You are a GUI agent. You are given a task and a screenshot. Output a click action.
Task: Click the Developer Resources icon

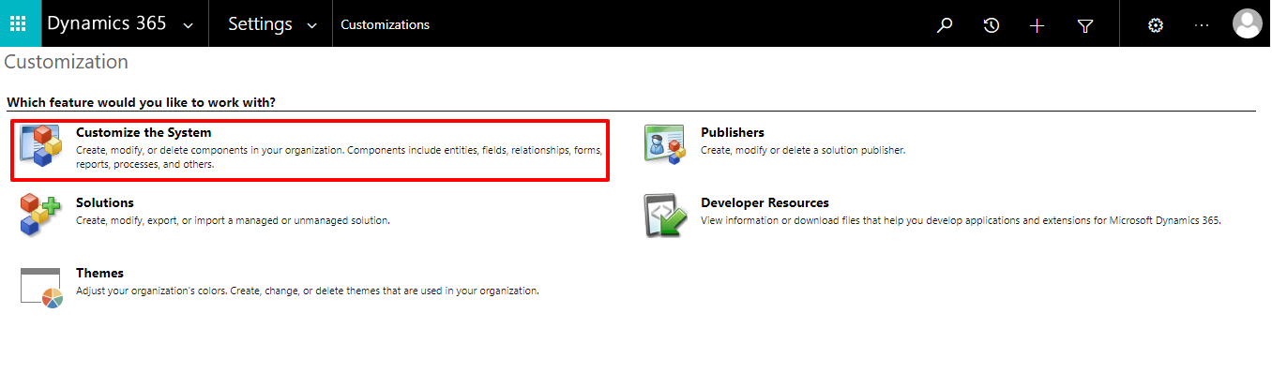click(666, 216)
